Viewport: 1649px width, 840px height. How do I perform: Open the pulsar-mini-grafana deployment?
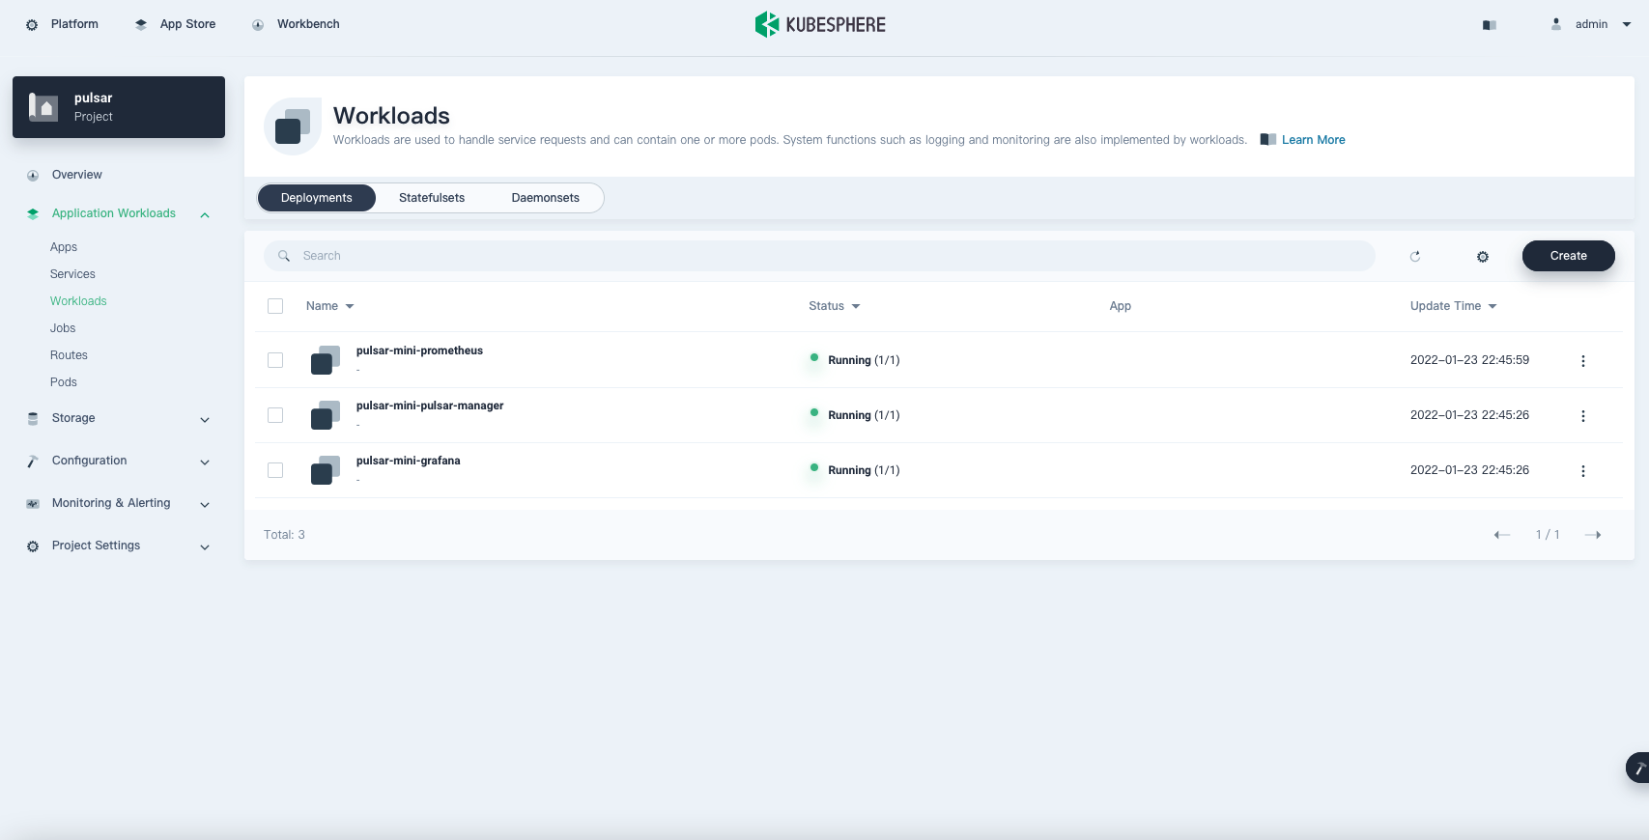point(408,461)
